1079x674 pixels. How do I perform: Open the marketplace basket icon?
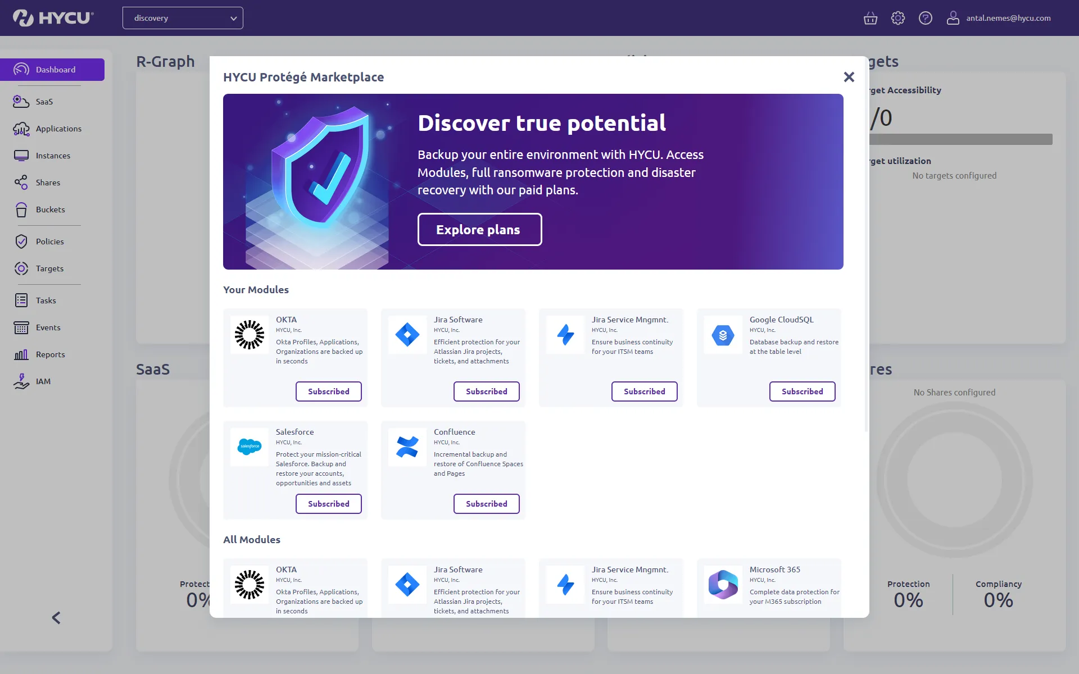pos(870,18)
